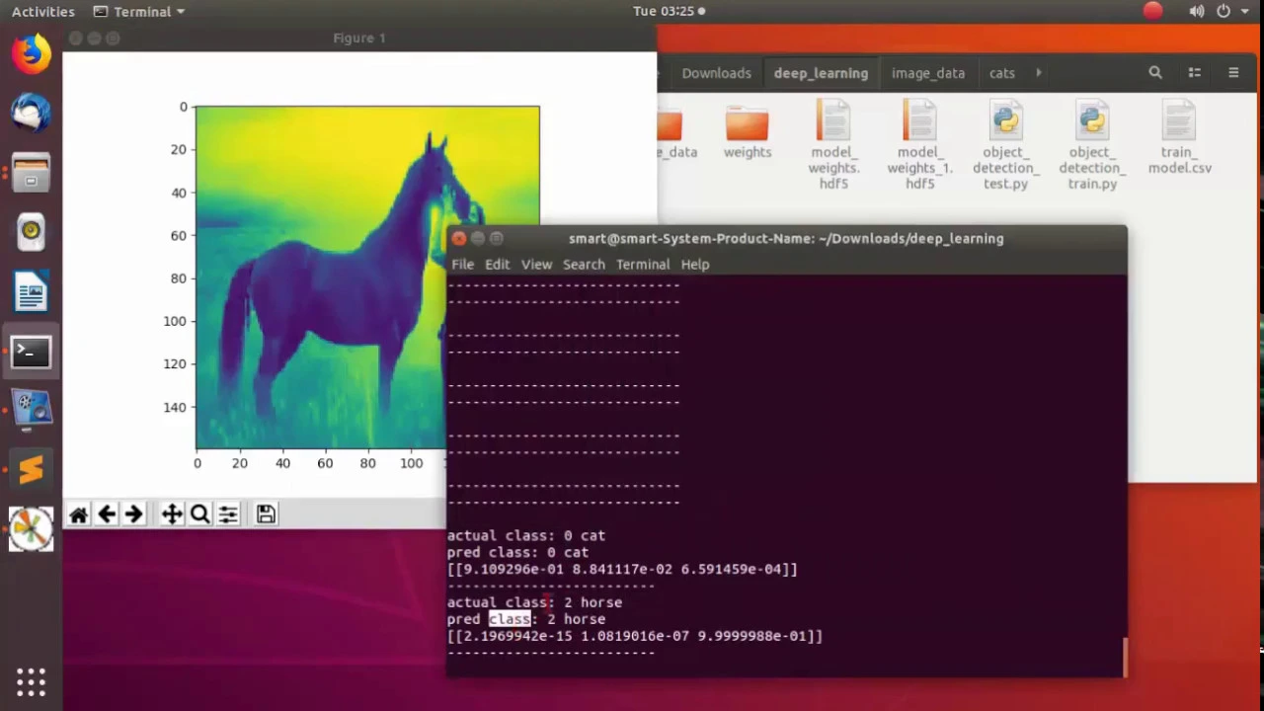
Task: Select the Pan axes tool in Figure
Action: [172, 513]
